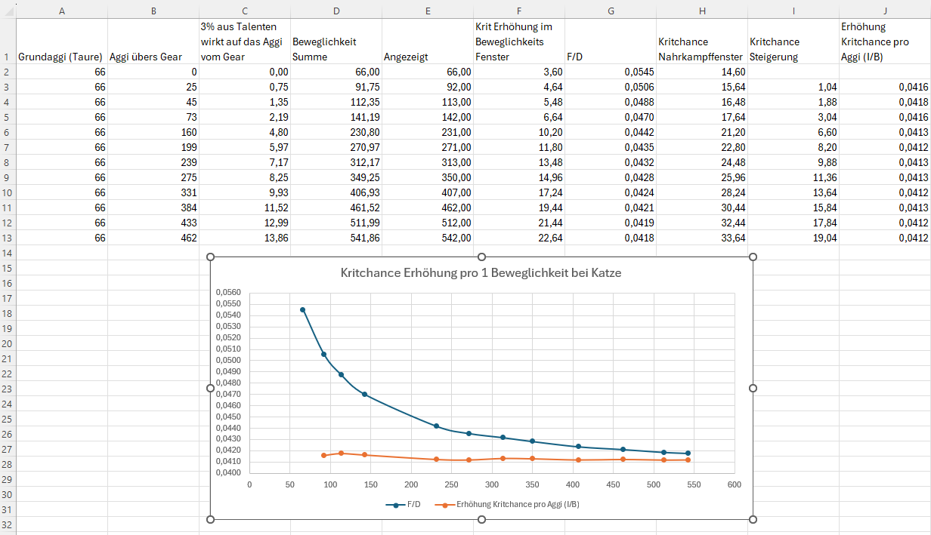Click the chart title text
Image resolution: width=931 pixels, height=535 pixels.
tap(481, 273)
